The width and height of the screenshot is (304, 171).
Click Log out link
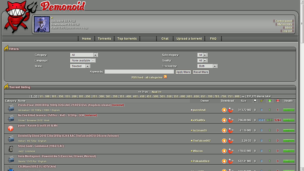[287, 31]
